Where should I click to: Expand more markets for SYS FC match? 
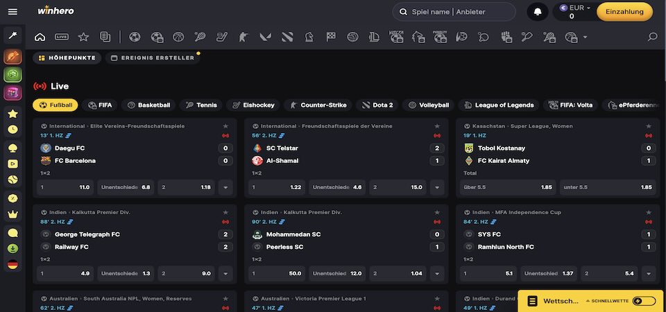click(x=649, y=273)
